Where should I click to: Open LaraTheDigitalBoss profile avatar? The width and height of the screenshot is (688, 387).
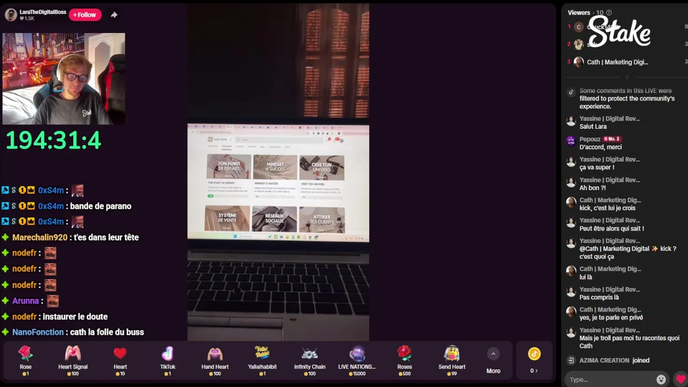click(11, 15)
